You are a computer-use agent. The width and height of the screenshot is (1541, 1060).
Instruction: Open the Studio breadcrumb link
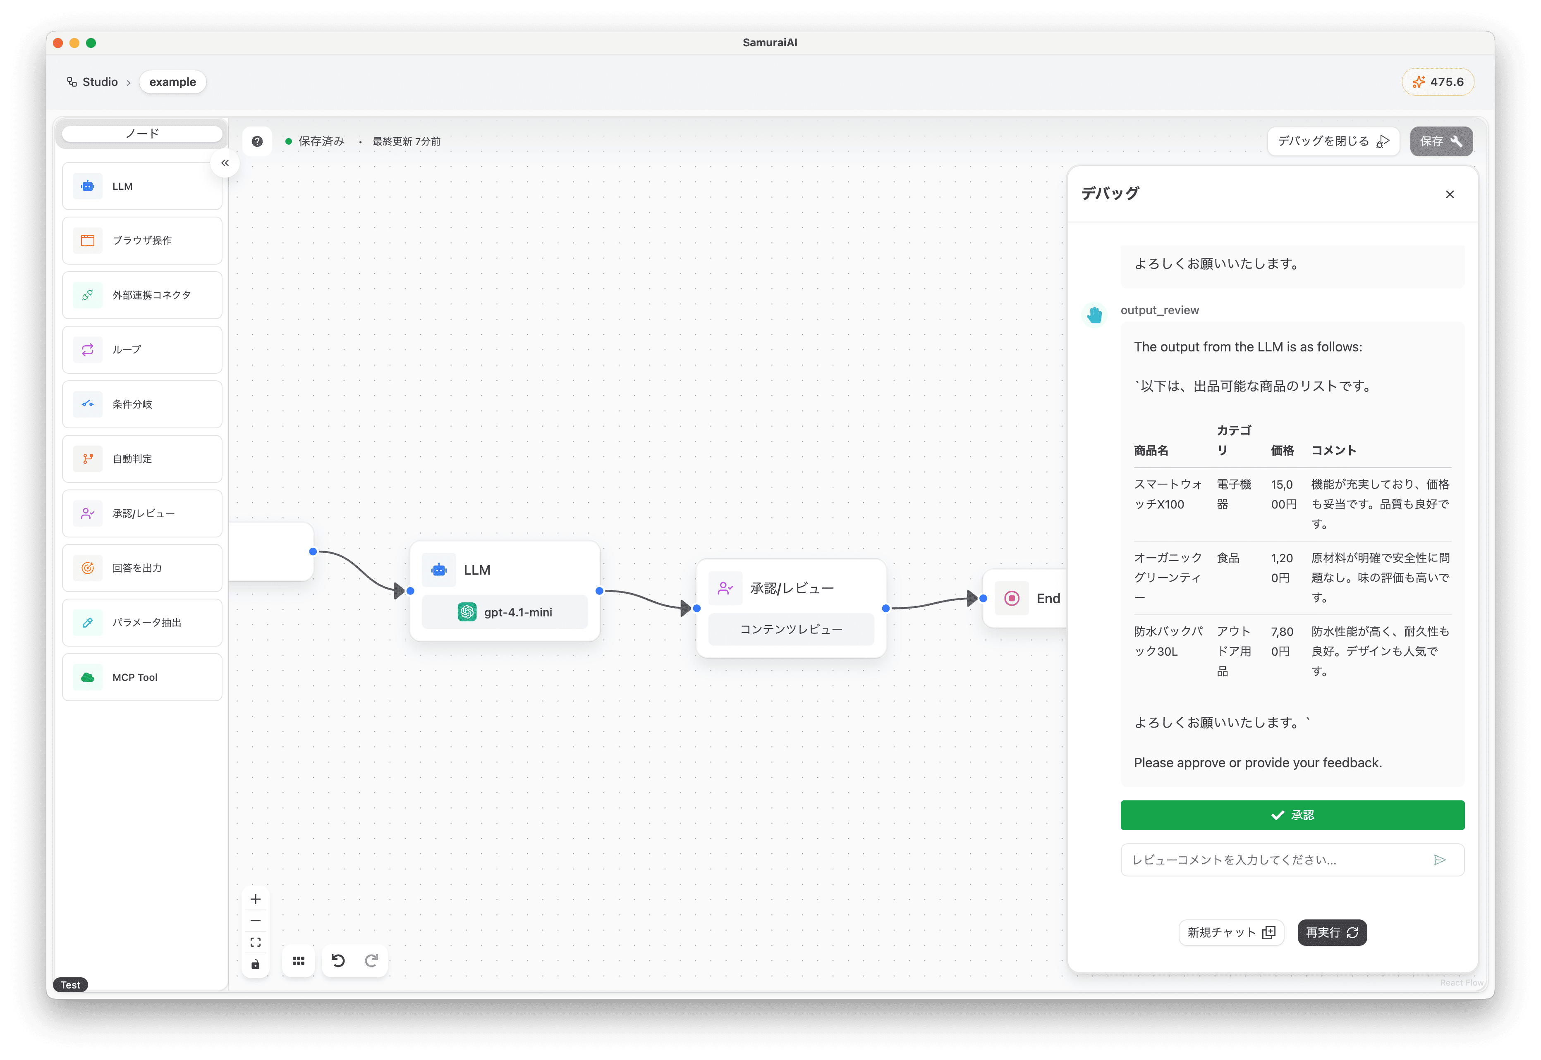point(93,82)
